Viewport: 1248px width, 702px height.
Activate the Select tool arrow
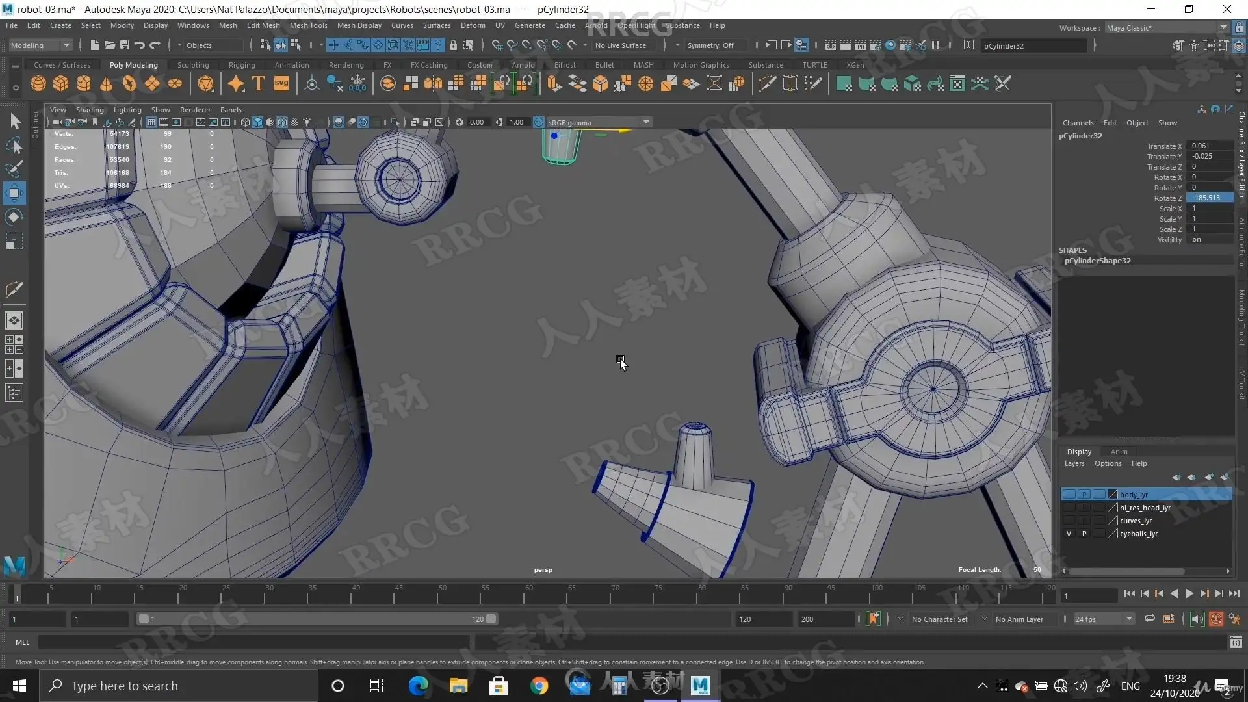pyautogui.click(x=14, y=122)
